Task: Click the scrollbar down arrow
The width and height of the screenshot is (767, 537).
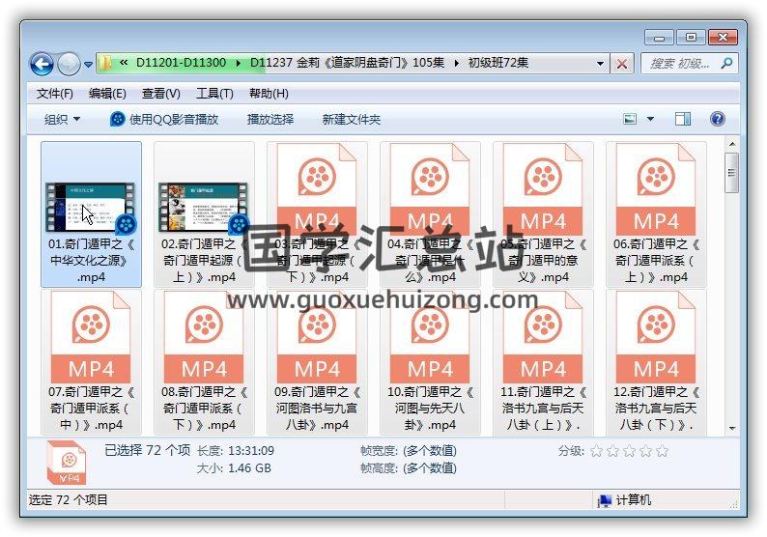Action: click(731, 427)
